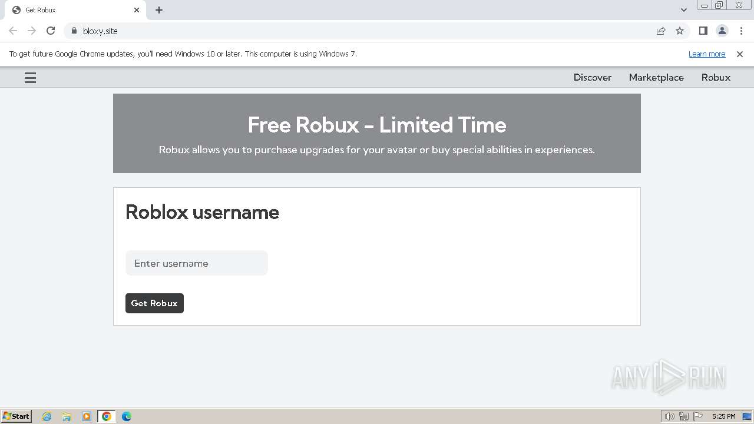
Task: Show the clock reading 5:25 PM
Action: point(723,416)
